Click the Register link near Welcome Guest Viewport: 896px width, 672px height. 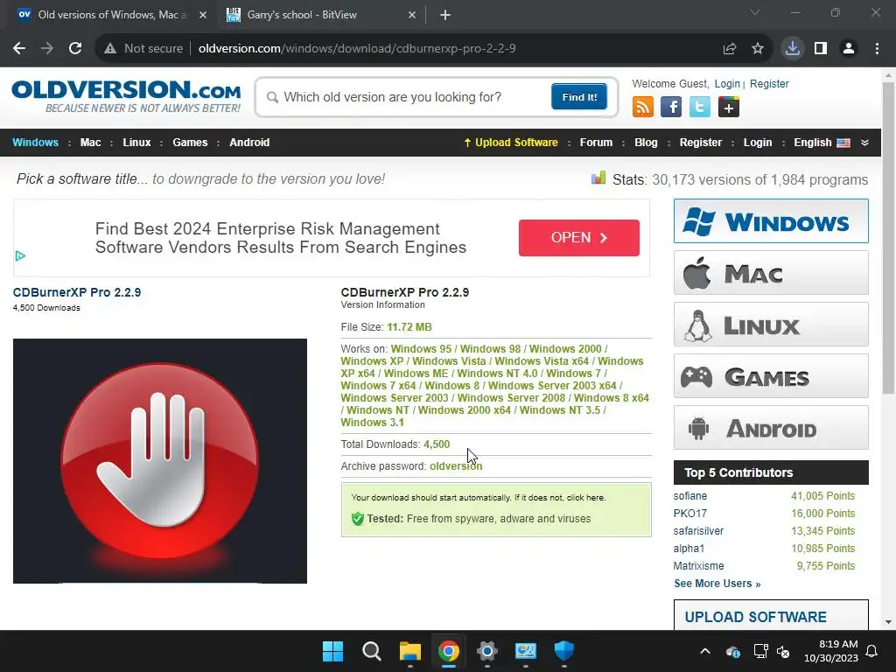(769, 83)
